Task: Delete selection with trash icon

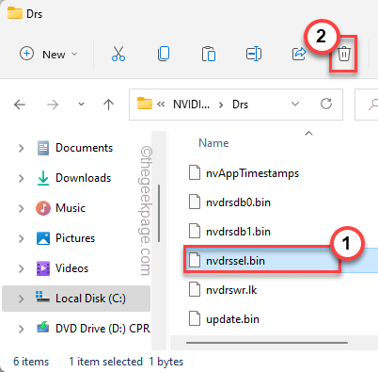Action: pos(344,54)
